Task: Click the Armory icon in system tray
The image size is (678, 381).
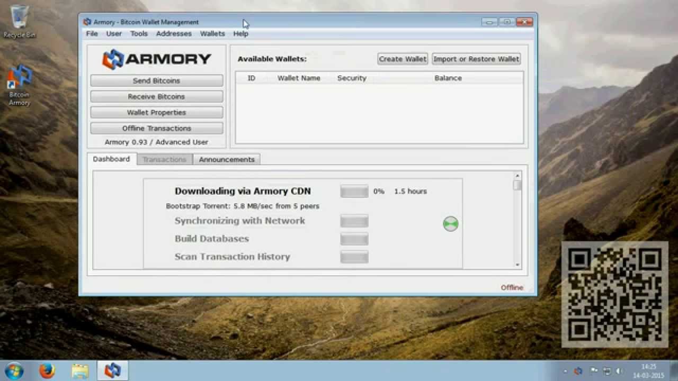Action: 578,371
